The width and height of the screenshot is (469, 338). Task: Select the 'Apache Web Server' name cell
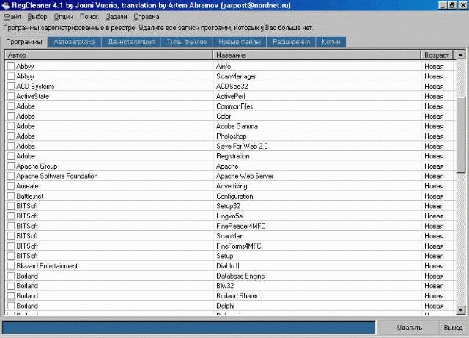(317, 176)
